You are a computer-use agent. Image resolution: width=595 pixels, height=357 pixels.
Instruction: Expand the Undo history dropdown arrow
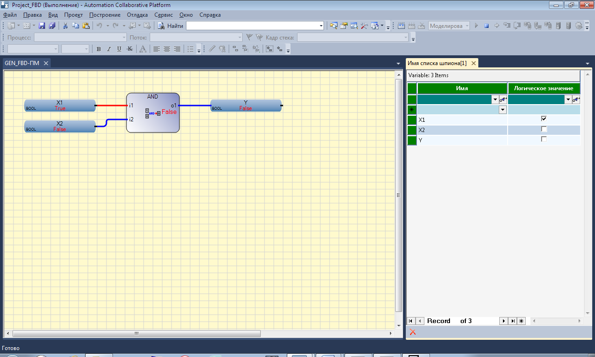tap(107, 26)
